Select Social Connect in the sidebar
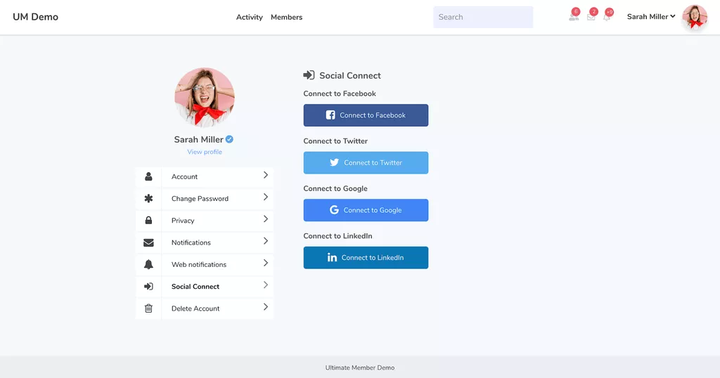This screenshot has height=378, width=720. [195, 287]
